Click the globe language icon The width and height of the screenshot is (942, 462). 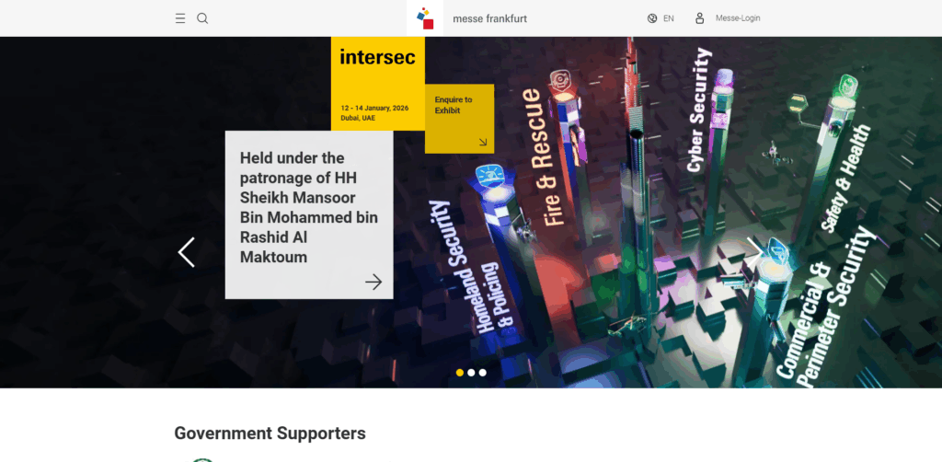tap(652, 18)
